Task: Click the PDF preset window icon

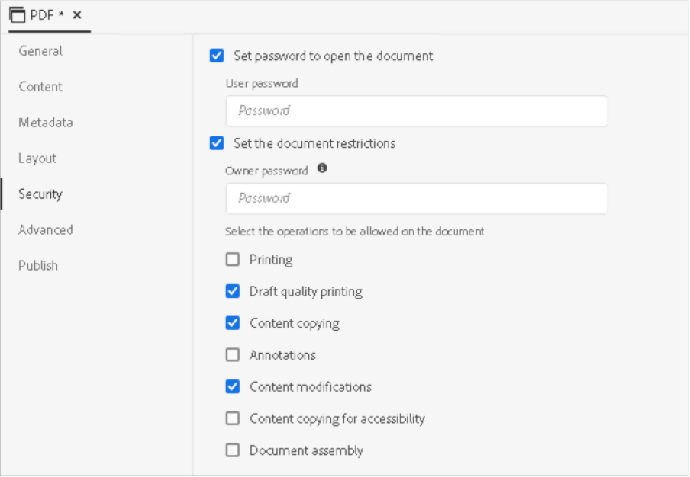Action: (18, 14)
